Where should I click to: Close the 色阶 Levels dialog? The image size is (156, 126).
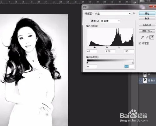pos(153,6)
